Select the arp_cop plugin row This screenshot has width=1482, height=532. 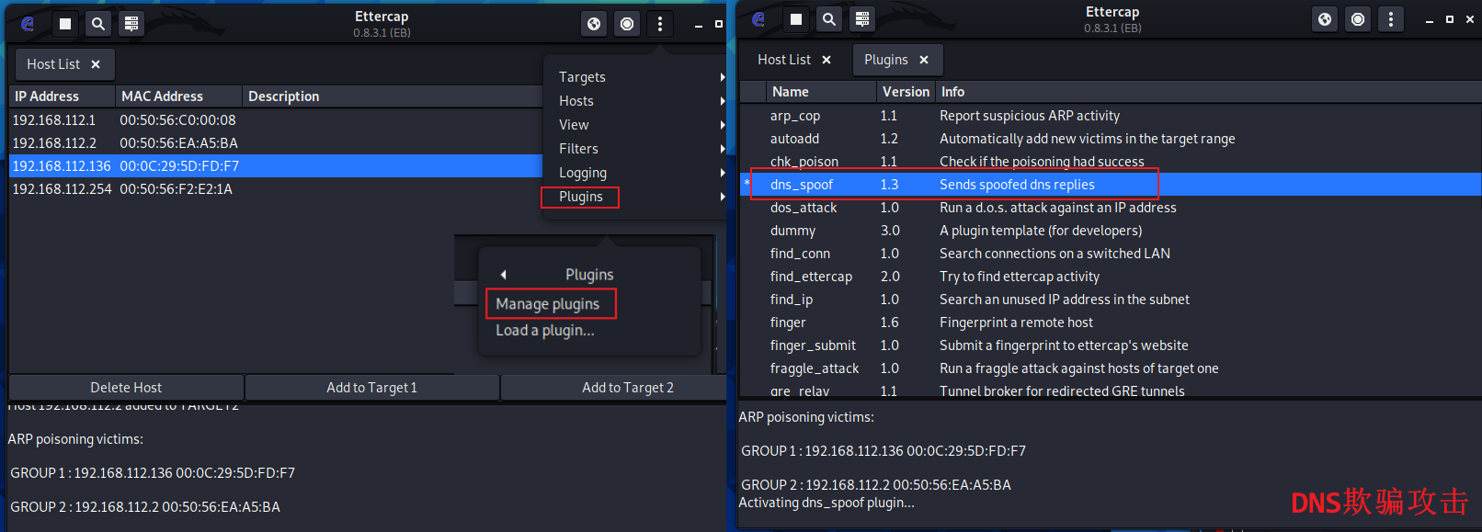coord(1111,116)
